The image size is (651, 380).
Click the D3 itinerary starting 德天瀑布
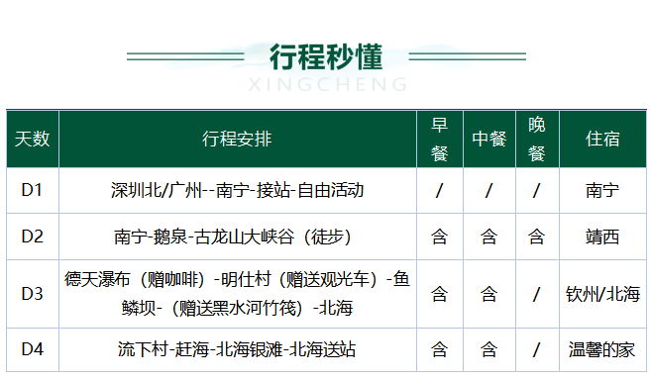pos(238,294)
